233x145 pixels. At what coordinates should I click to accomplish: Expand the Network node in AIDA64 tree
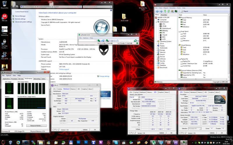click(x=156, y=52)
